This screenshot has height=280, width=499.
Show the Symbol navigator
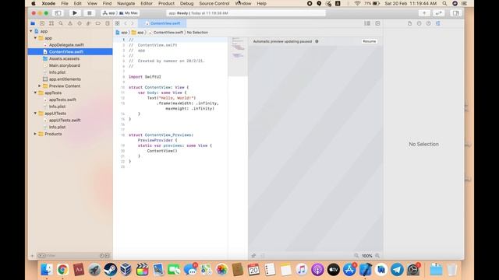51,23
